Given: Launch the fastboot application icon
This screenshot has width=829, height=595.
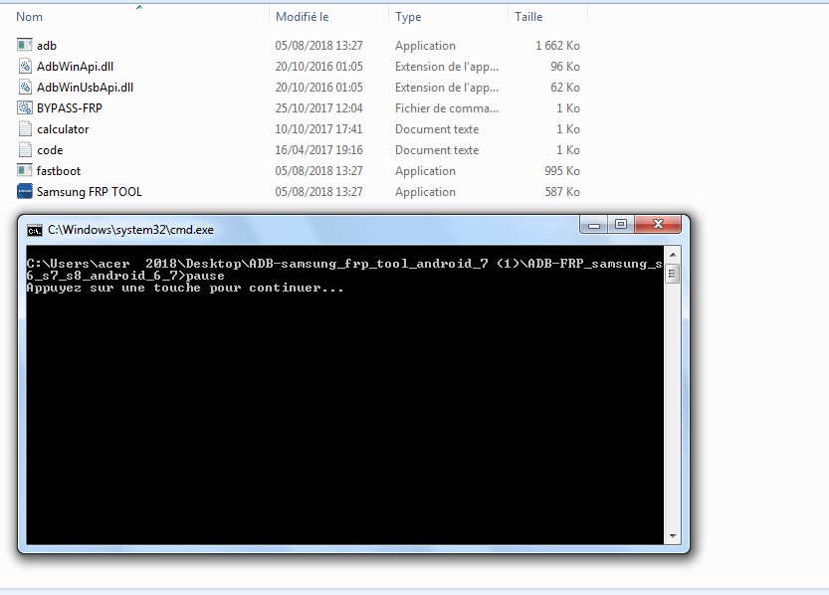Looking at the screenshot, I should 23,170.
